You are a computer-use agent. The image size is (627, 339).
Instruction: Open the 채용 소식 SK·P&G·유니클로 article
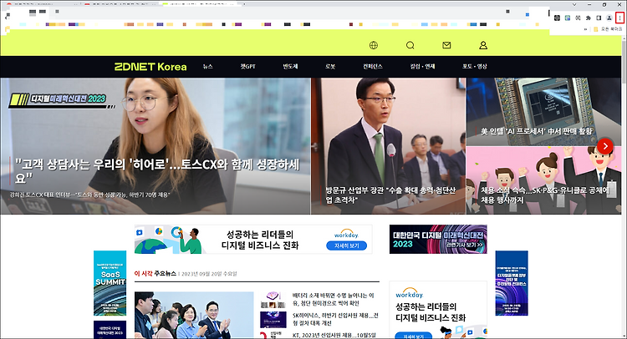pos(544,195)
